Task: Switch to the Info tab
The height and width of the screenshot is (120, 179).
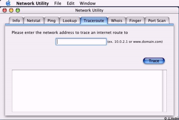Action: (16, 20)
